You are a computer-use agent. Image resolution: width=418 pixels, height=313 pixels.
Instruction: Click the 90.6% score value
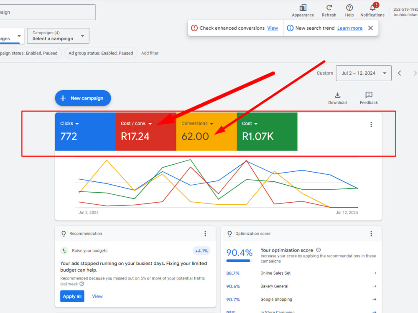[x=233, y=286]
